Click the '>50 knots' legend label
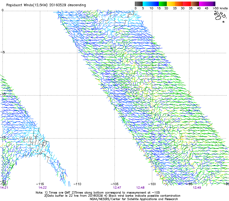Viewport: 229px width, 201px height. tap(220, 8)
